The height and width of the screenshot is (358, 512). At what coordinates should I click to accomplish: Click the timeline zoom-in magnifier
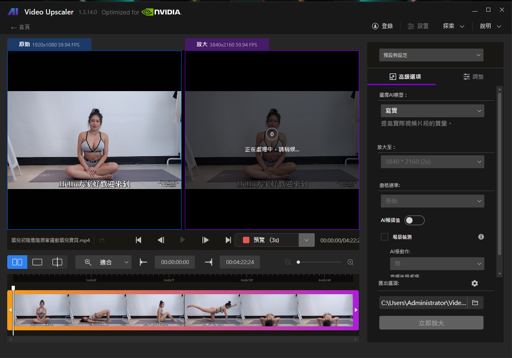point(350,262)
